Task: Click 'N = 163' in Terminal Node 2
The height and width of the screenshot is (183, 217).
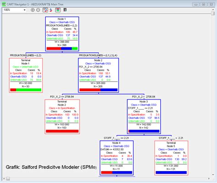Action: click(62, 128)
